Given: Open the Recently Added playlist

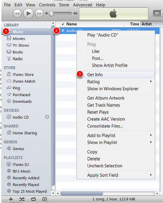Looking at the screenshot, I should tap(26, 178).
